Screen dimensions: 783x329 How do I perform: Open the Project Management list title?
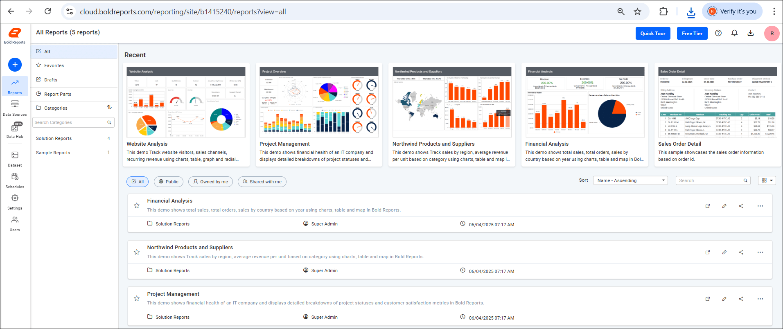tap(173, 294)
